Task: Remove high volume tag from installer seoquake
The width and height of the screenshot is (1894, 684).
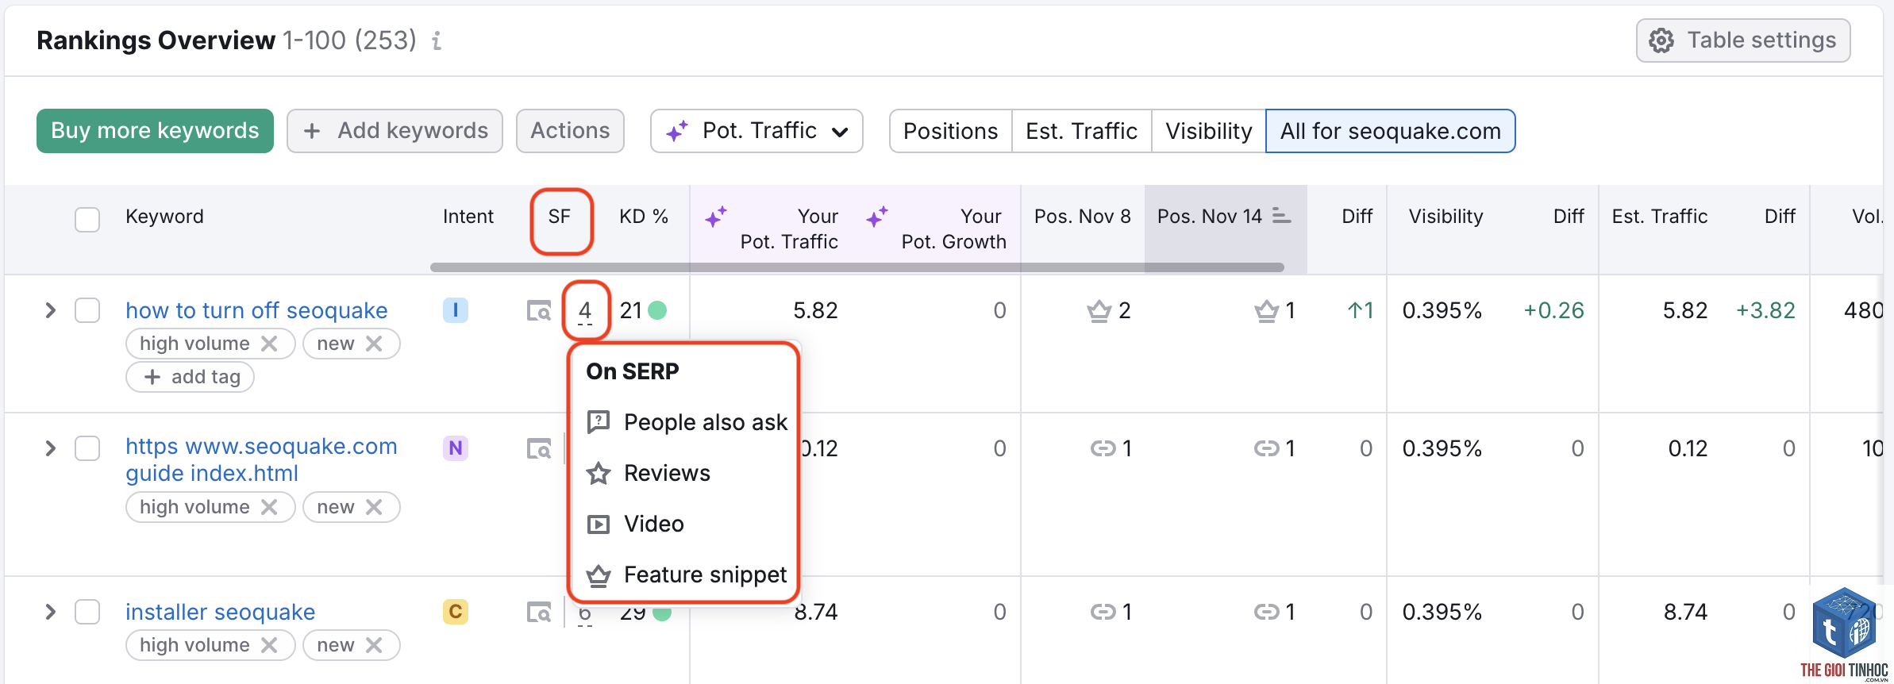Action: [x=269, y=645]
